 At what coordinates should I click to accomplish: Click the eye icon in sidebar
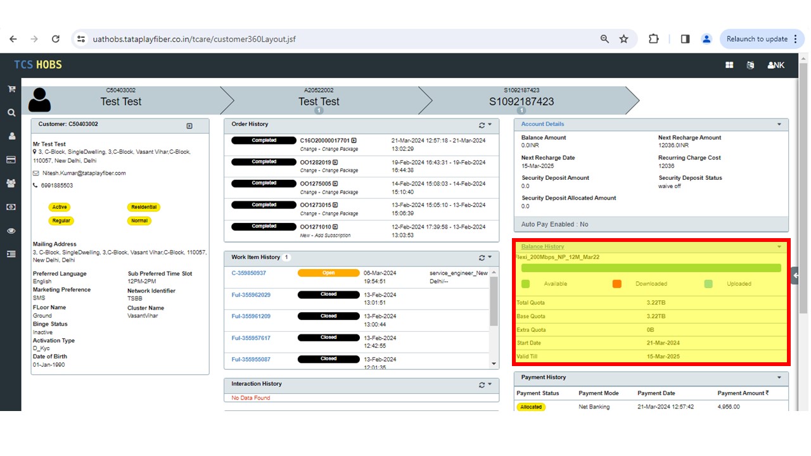pyautogui.click(x=11, y=231)
